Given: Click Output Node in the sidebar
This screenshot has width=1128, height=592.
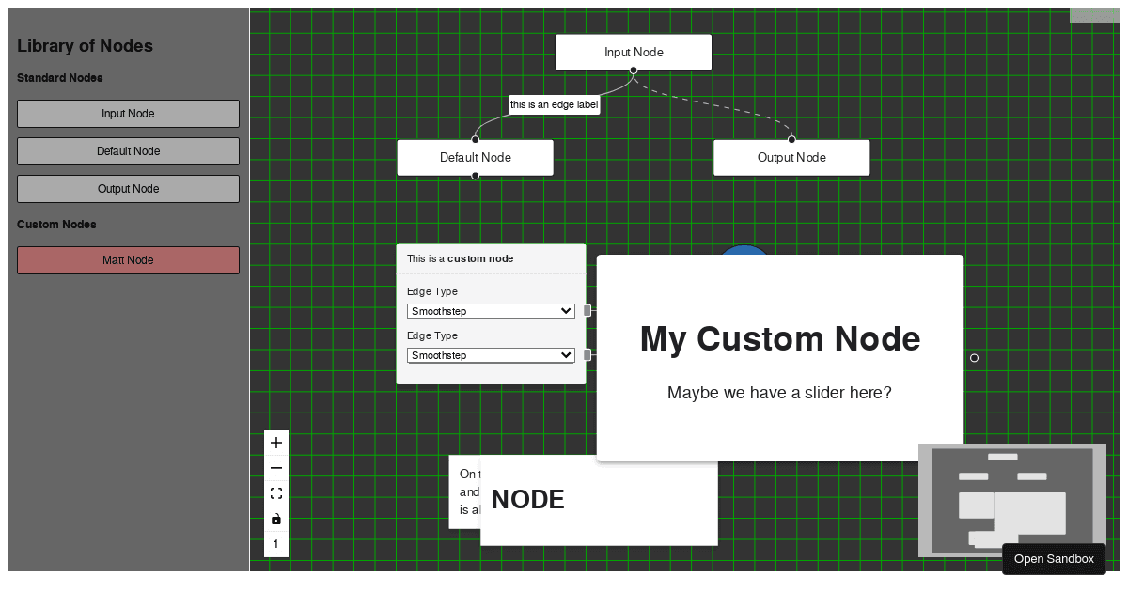Looking at the screenshot, I should [x=128, y=188].
